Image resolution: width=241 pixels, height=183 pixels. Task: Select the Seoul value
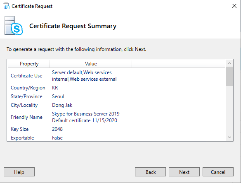[58, 96]
